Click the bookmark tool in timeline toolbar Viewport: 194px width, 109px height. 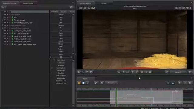tap(96, 83)
